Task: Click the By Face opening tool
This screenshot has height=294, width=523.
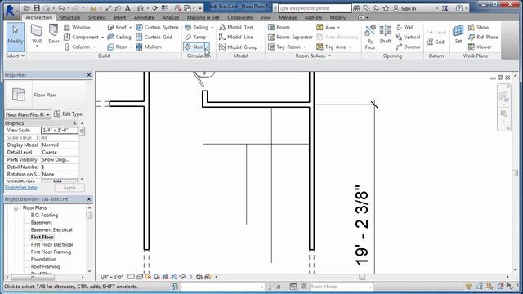Action: pos(370,37)
